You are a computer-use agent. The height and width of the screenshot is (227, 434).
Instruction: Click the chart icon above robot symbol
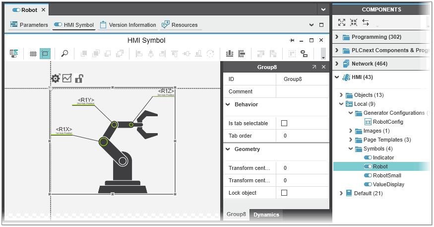coord(67,78)
